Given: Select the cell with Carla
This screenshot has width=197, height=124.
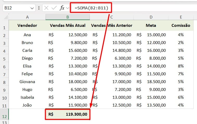Looking at the screenshot, I should pos(27,50).
